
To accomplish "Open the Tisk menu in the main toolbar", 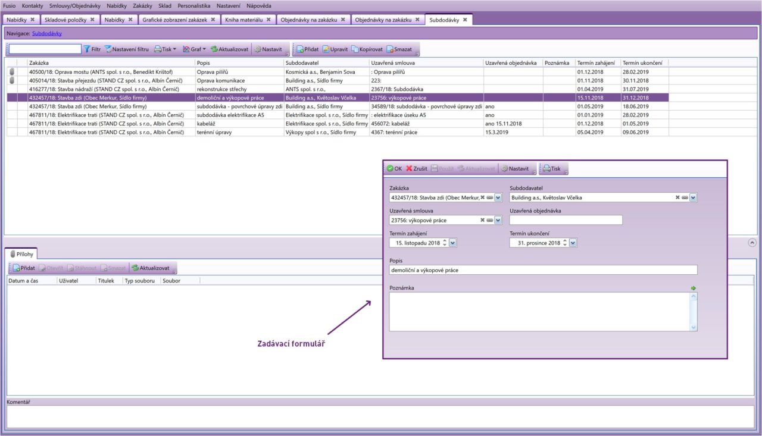I will pyautogui.click(x=165, y=49).
